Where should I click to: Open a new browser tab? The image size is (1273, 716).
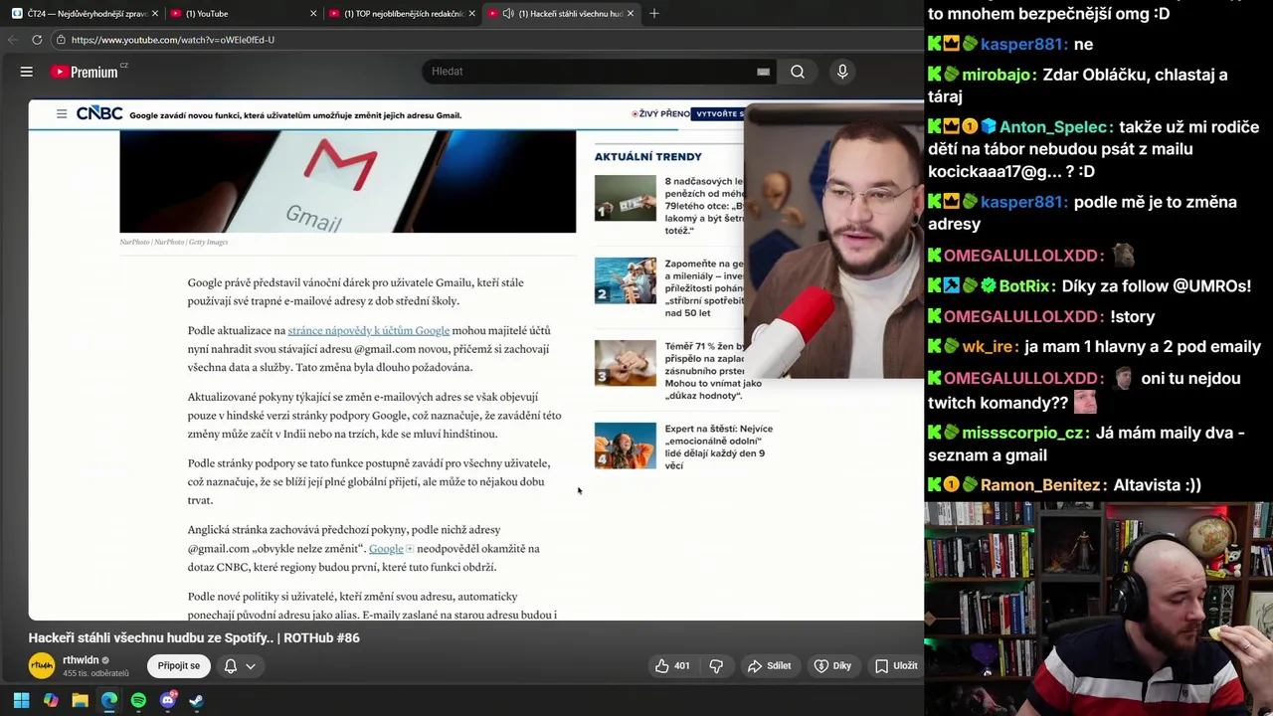coord(653,14)
